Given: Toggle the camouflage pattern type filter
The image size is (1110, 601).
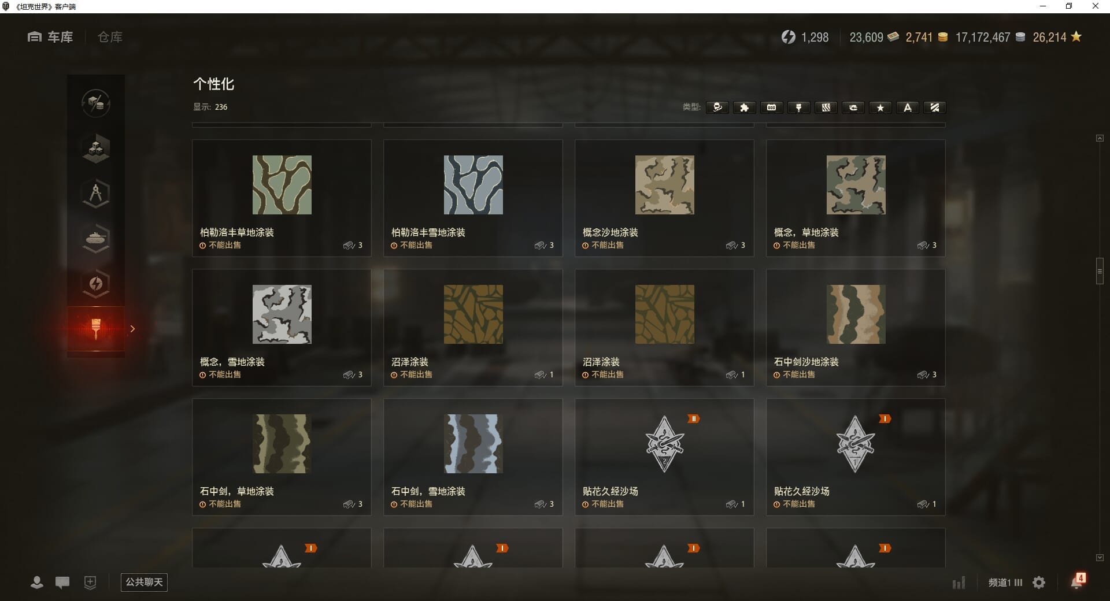Looking at the screenshot, I should pos(826,107).
